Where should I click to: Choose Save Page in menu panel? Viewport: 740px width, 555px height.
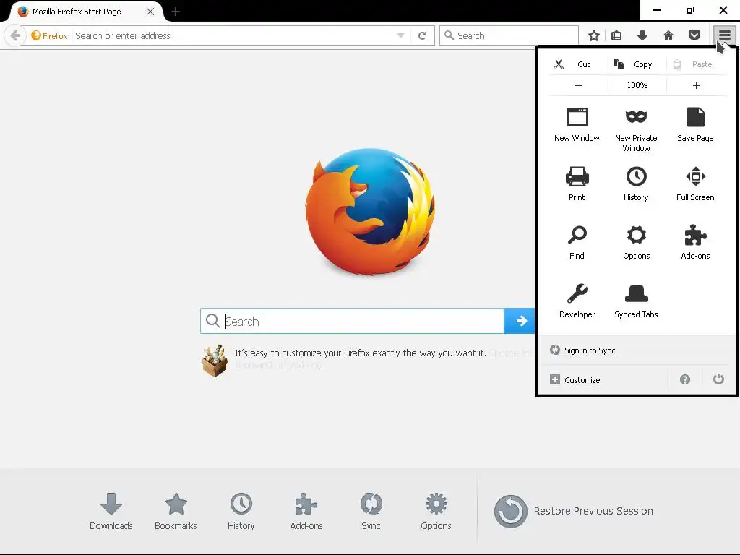pyautogui.click(x=695, y=124)
